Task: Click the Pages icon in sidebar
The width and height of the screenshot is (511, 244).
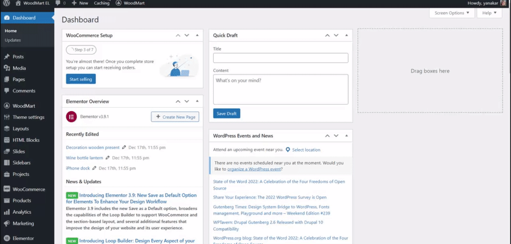Action: (7, 80)
